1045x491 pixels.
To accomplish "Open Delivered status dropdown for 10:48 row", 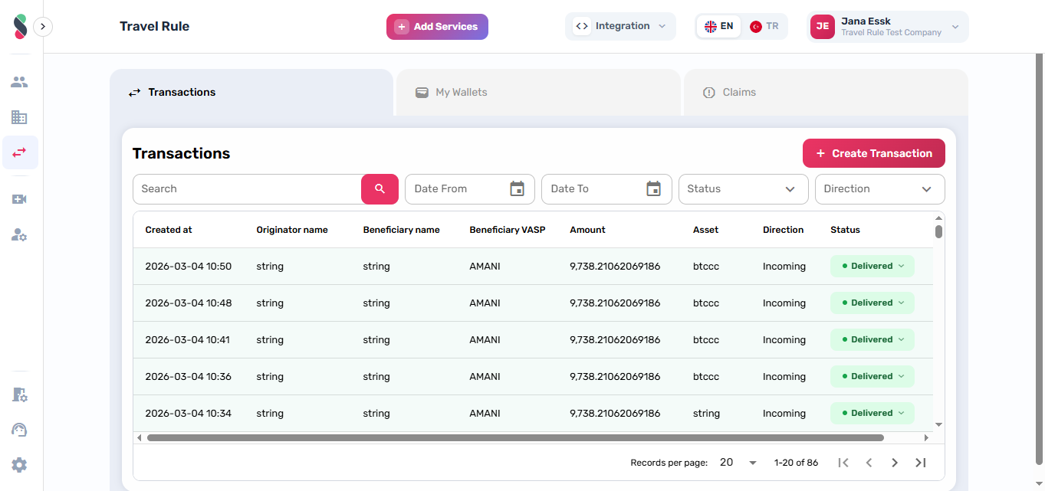I will 872,303.
